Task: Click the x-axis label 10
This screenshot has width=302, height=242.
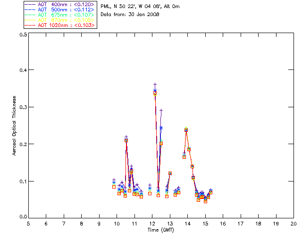Action: (x=117, y=224)
